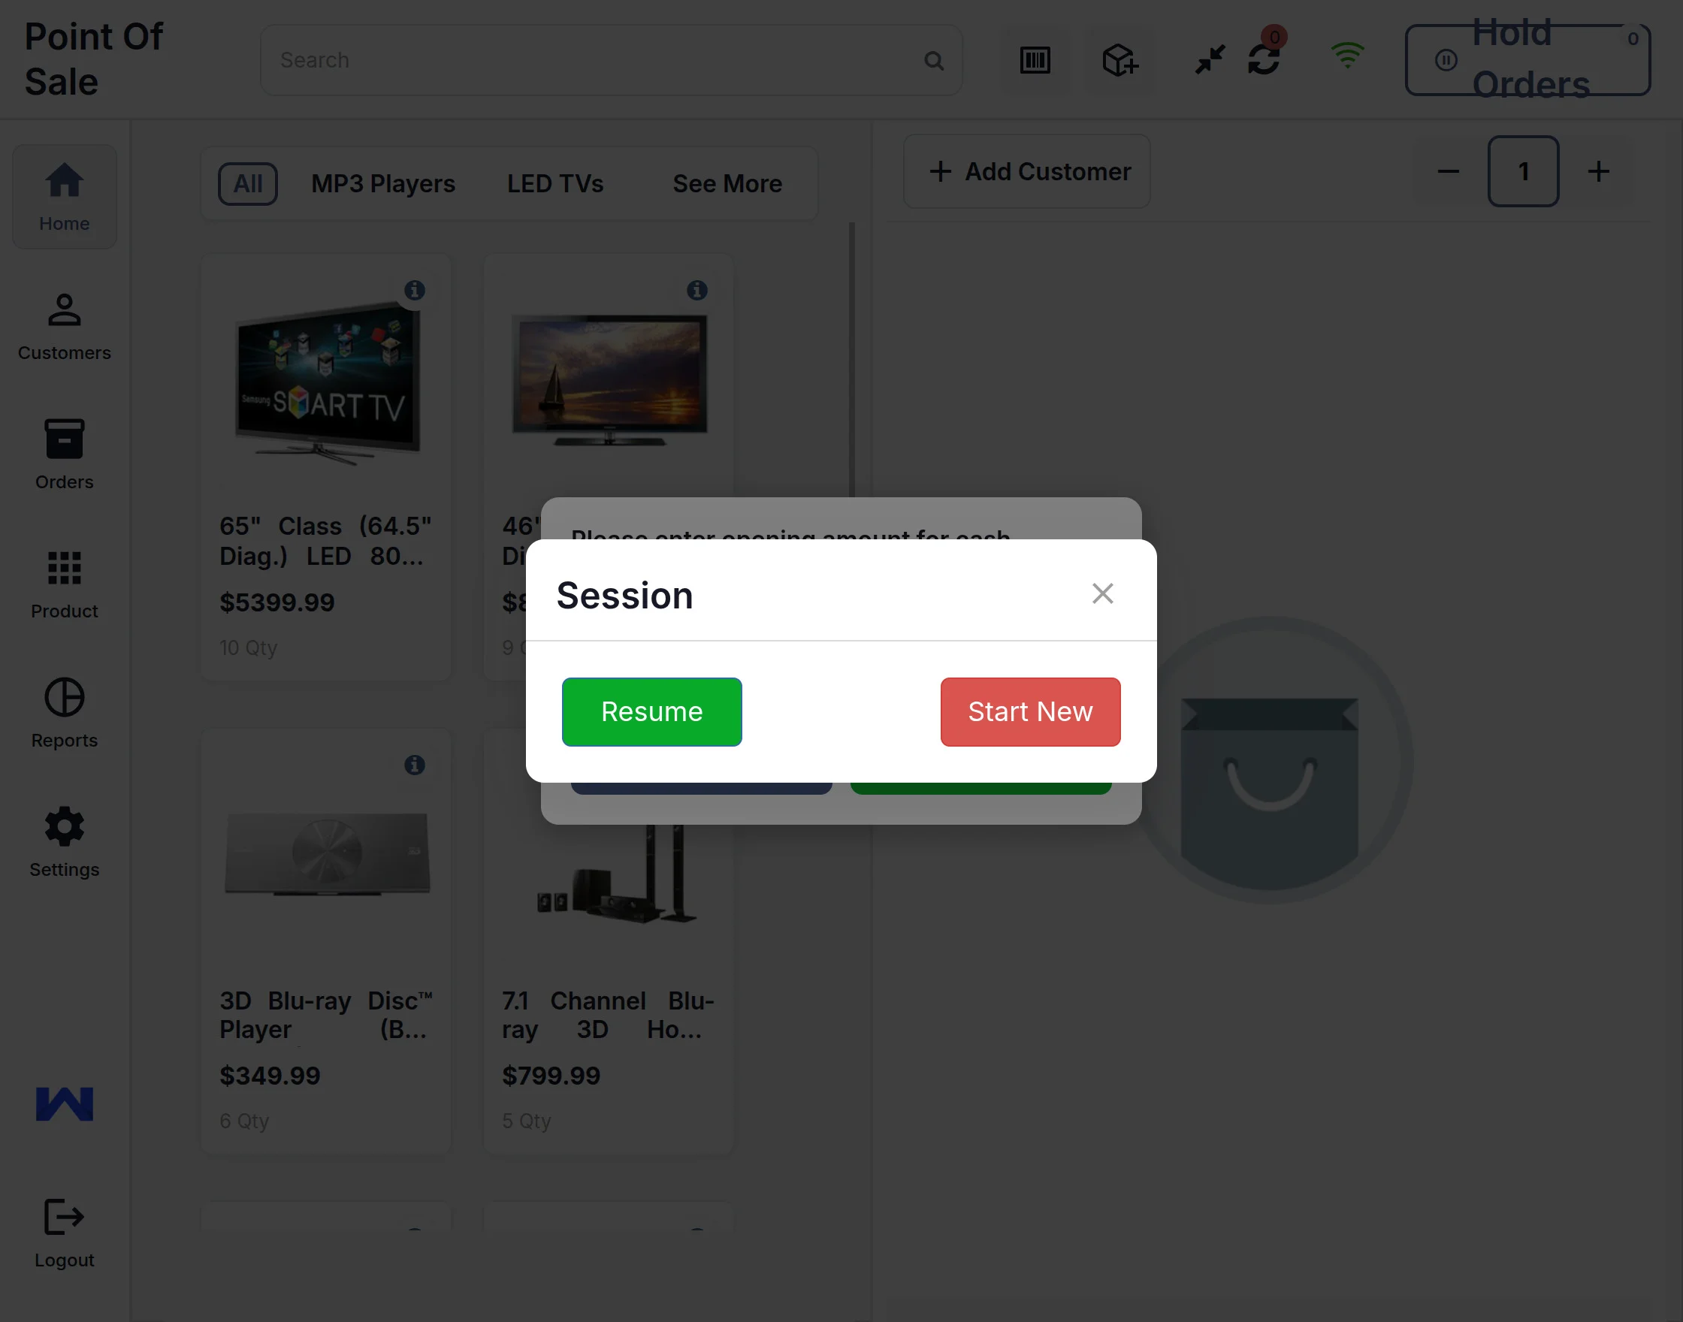Select the MP3 Players category
Viewport: 1683px width, 1322px height.
(383, 184)
